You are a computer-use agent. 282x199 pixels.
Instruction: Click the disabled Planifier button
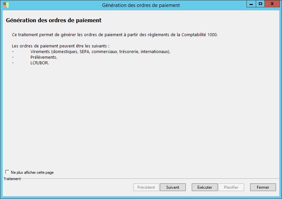(231, 187)
